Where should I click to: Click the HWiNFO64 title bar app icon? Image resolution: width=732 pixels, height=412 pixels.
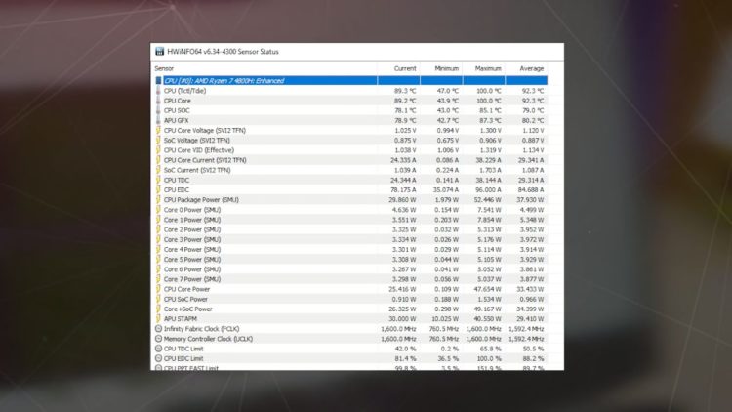pos(160,52)
